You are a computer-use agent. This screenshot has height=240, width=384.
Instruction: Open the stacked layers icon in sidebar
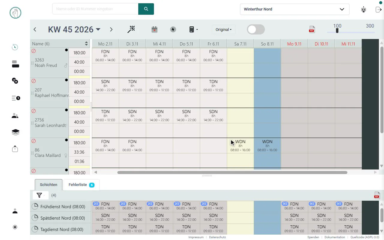pos(15,132)
